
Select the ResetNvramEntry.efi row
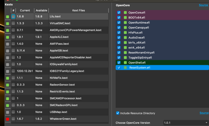162,53
